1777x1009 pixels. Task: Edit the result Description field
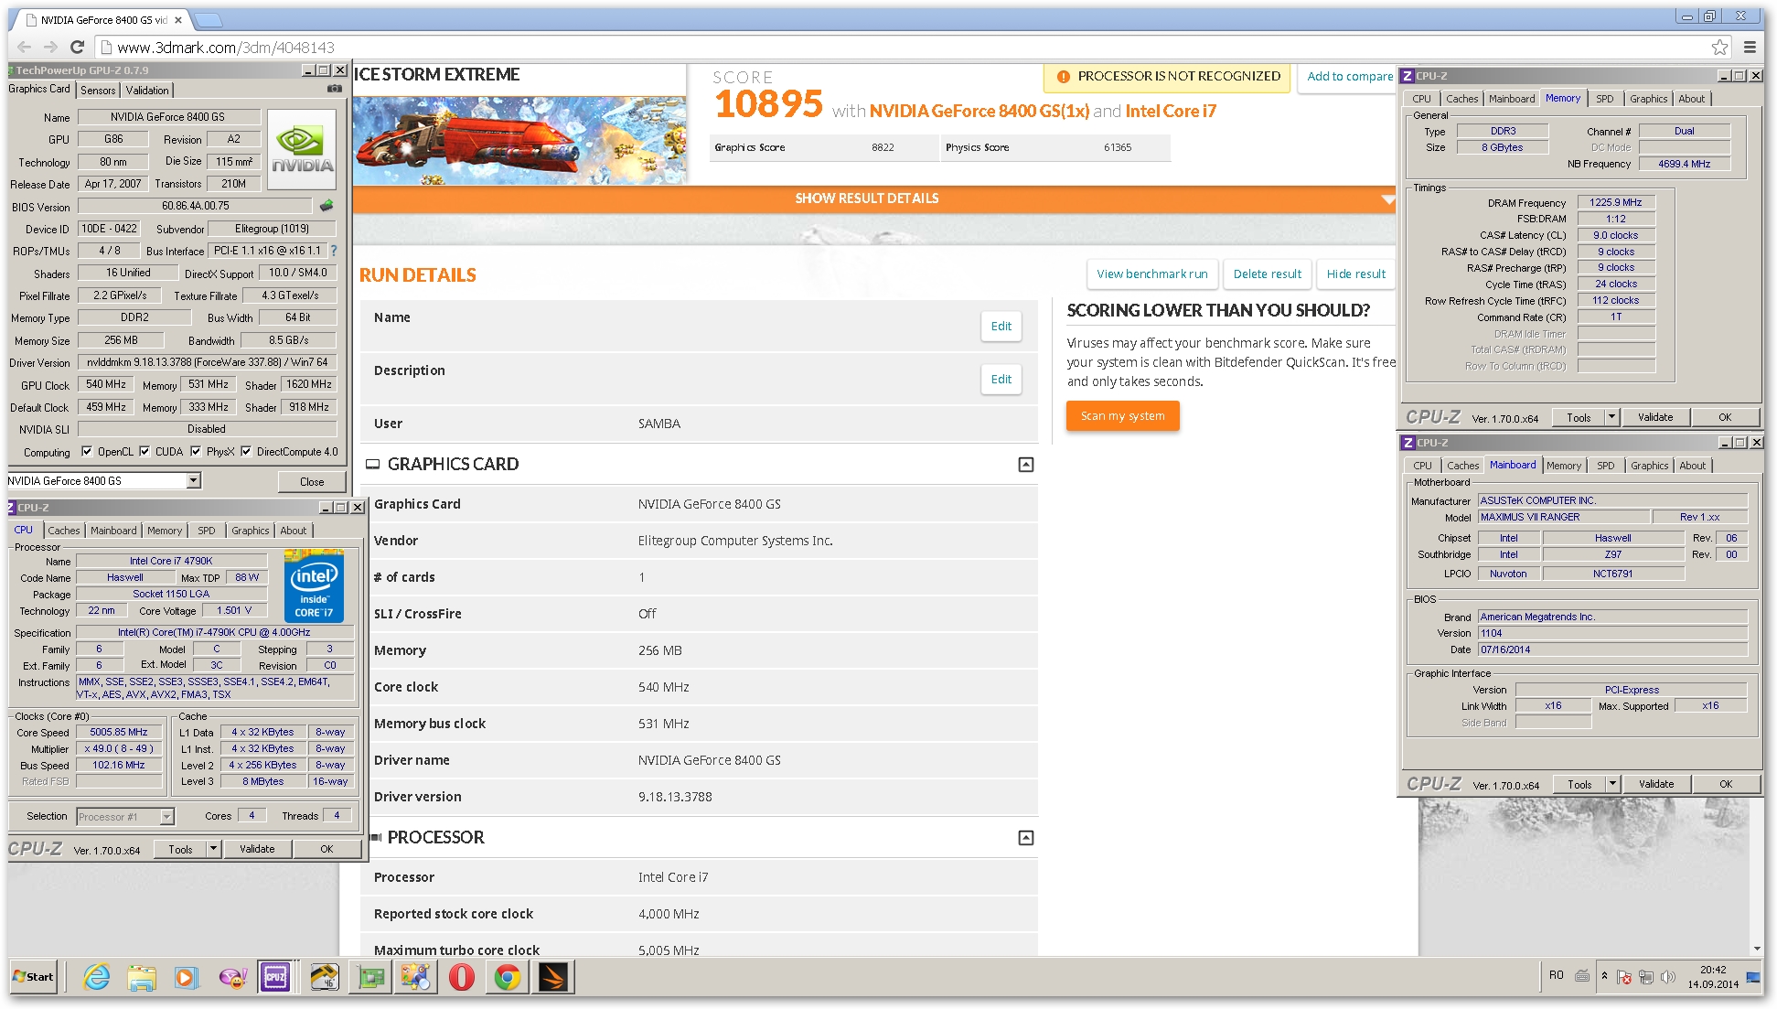coord(1001,380)
